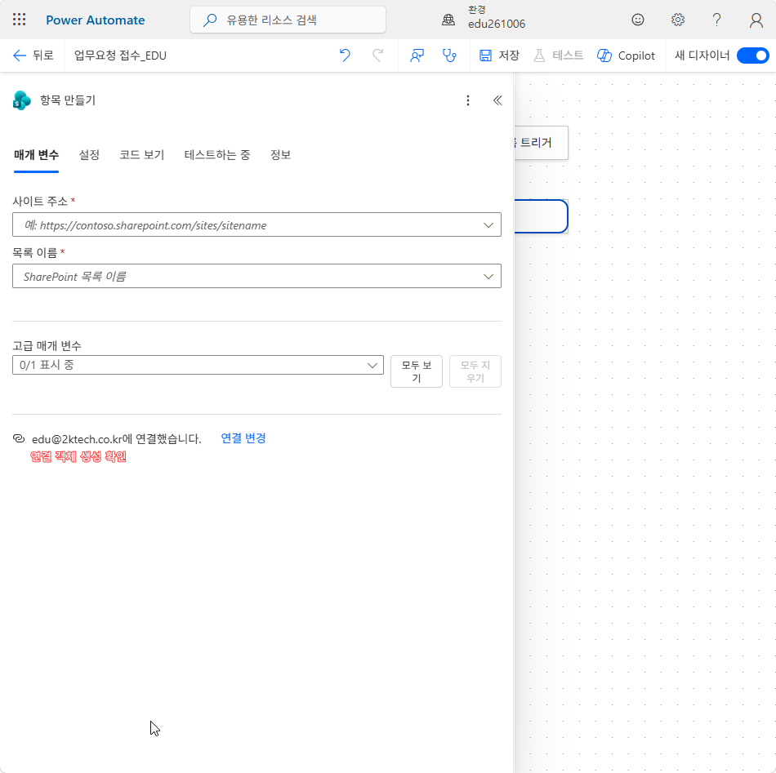Open the account profile icon
Screen dimensions: 776x773
756,20
